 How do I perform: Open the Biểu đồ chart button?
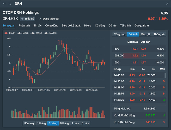[28, 19]
